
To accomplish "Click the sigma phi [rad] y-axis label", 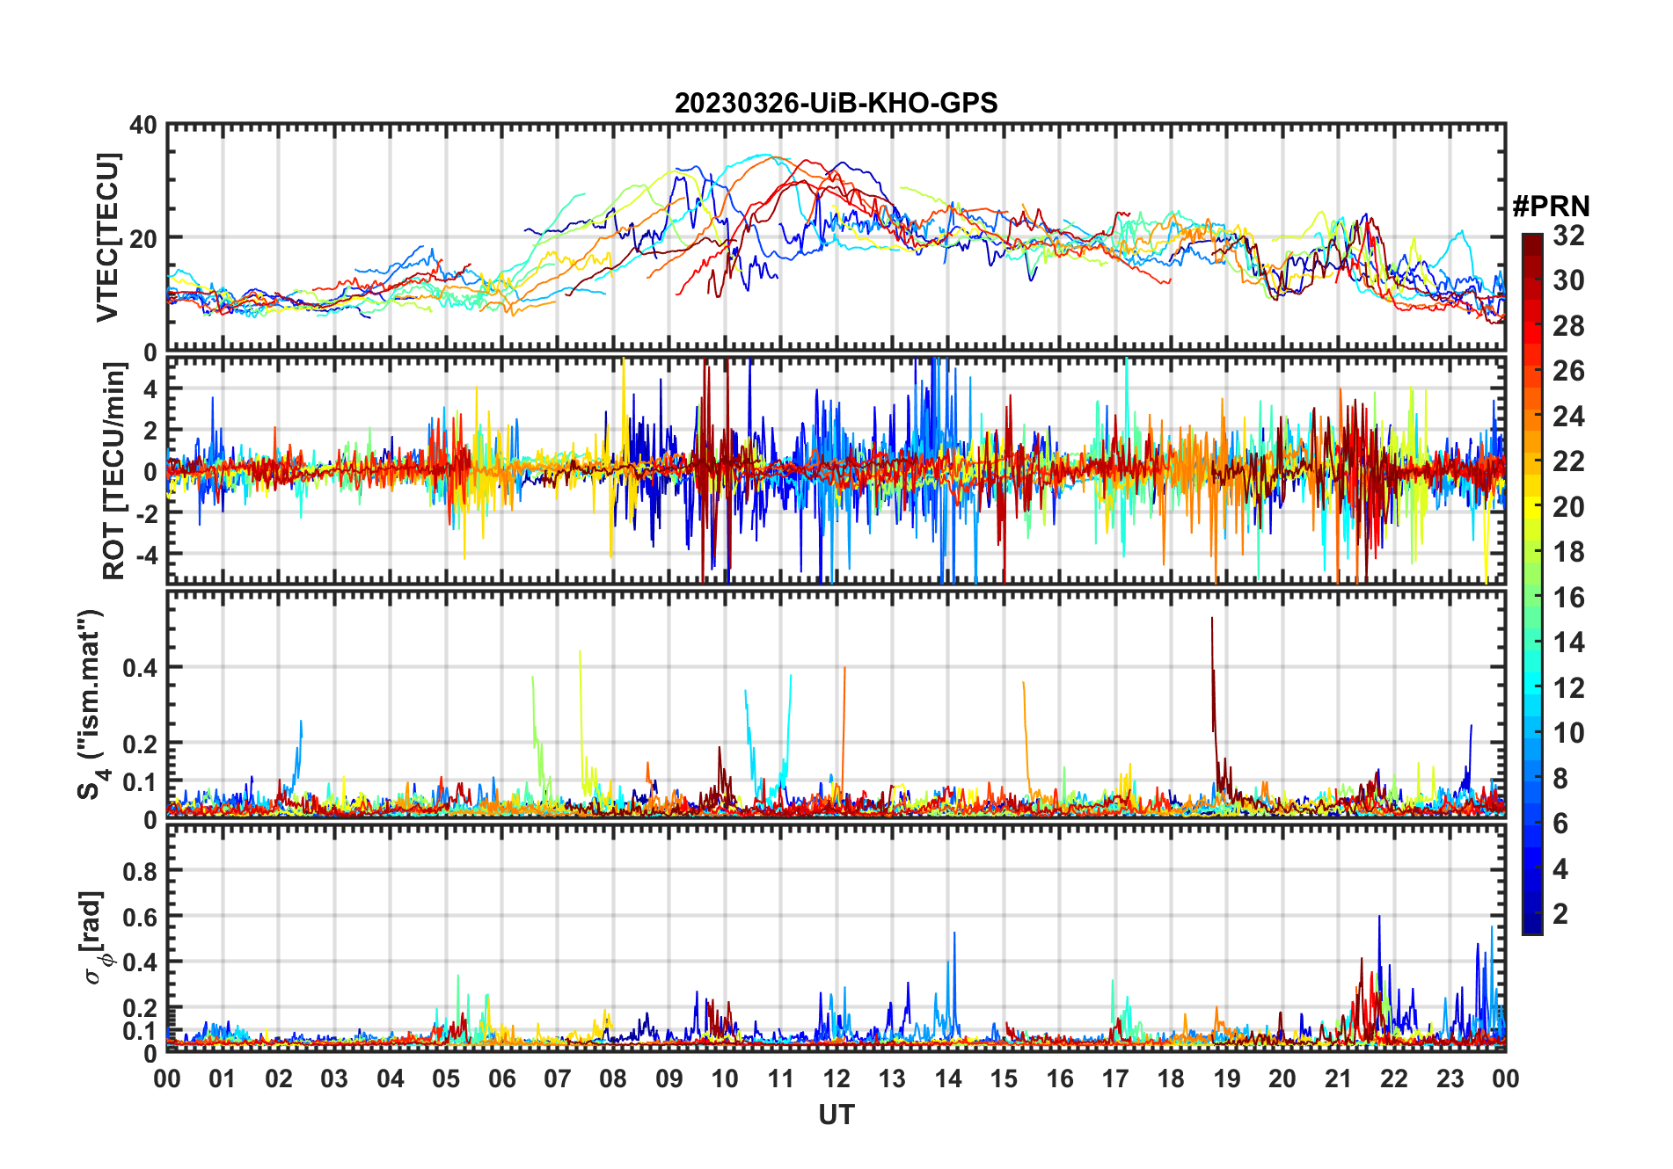I will [x=94, y=939].
